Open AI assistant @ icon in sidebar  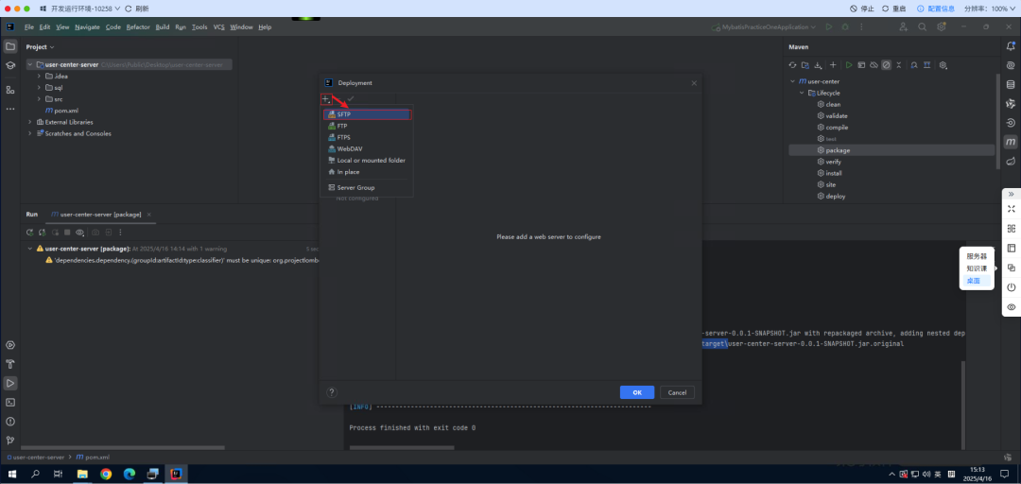click(x=1011, y=65)
